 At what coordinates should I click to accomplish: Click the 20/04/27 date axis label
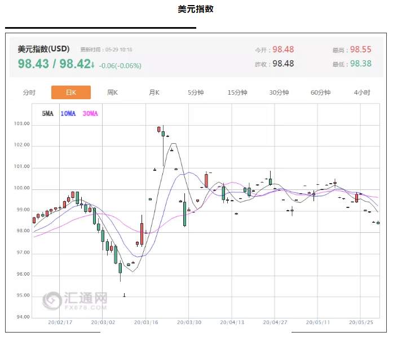[x=275, y=322]
